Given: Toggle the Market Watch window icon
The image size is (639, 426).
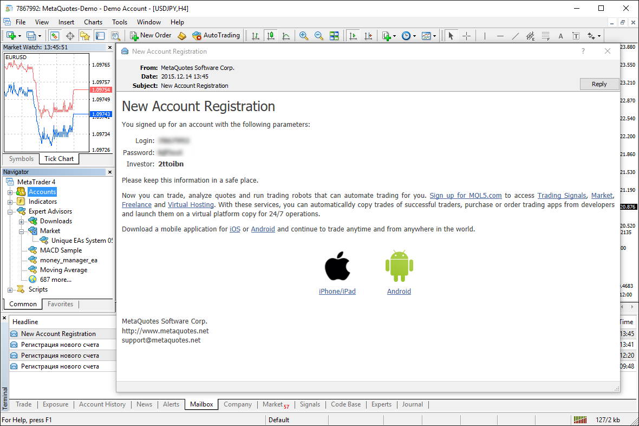Looking at the screenshot, I should point(55,36).
